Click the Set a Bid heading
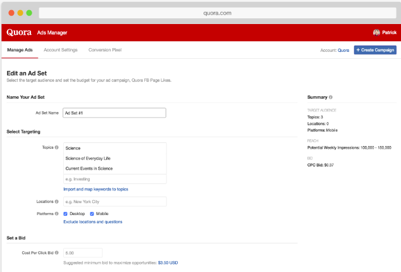Viewport: 401px width, 272px height. pyautogui.click(x=16, y=238)
